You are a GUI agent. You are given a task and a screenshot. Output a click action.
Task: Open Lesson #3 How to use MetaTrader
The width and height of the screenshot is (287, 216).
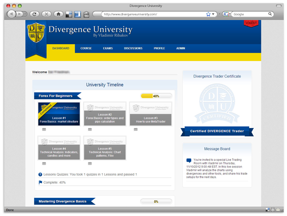[x=150, y=114]
